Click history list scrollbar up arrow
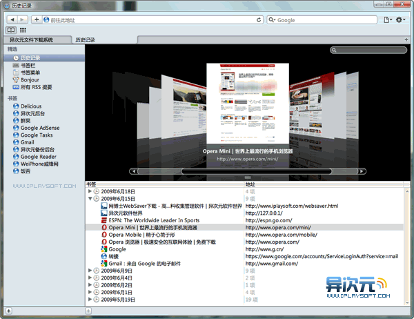The width and height of the screenshot is (414, 319). tap(407, 191)
